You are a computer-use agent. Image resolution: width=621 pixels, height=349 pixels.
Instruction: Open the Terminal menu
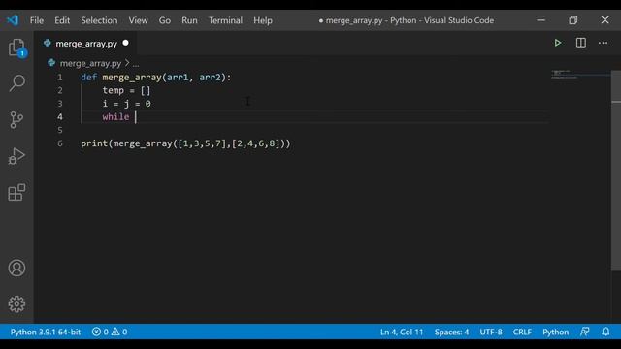[x=225, y=20]
